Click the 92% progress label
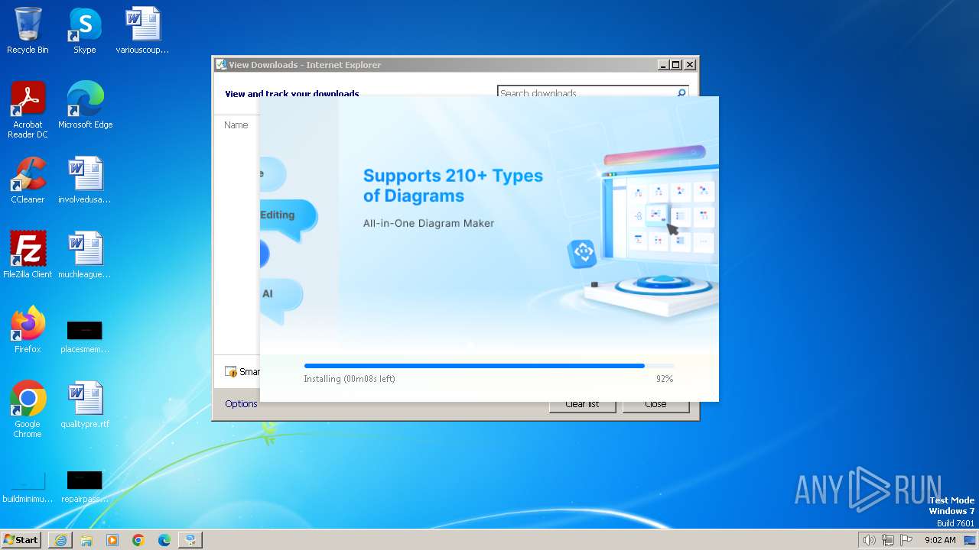The image size is (979, 550). point(665,379)
